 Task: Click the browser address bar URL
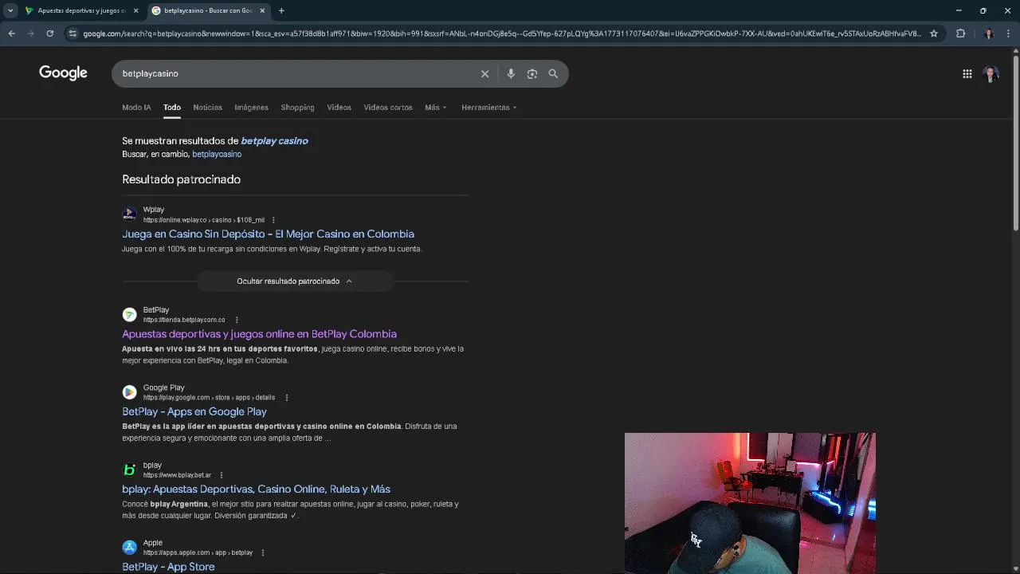502,33
